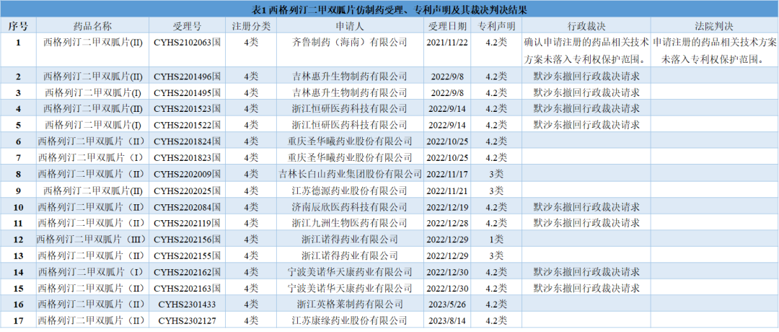This screenshot has height=332, width=779.
Task: Select cell CYHS2202025国
Action: (x=187, y=191)
